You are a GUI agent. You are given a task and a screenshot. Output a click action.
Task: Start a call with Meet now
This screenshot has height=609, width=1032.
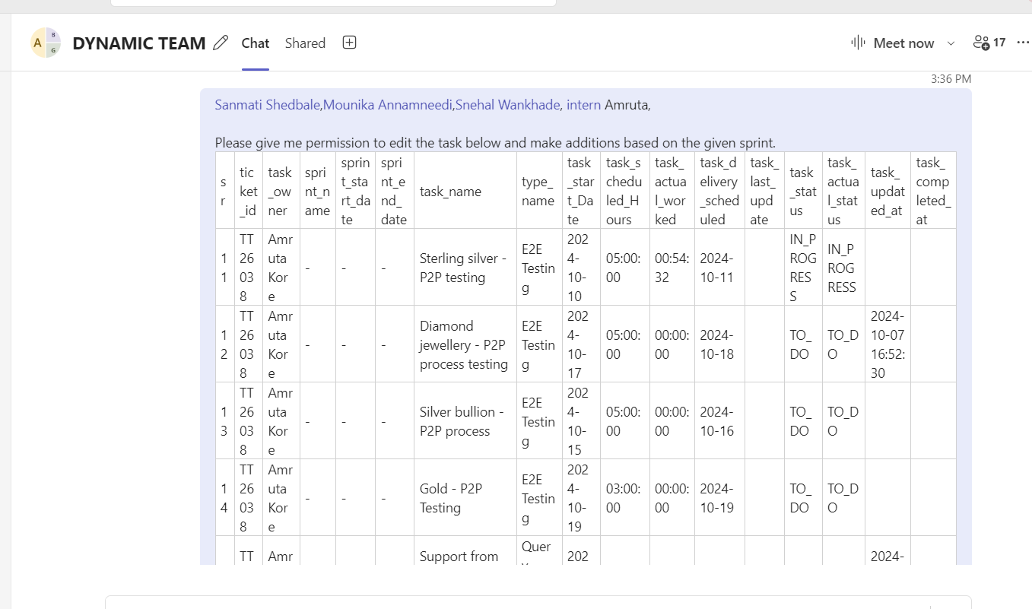click(893, 43)
